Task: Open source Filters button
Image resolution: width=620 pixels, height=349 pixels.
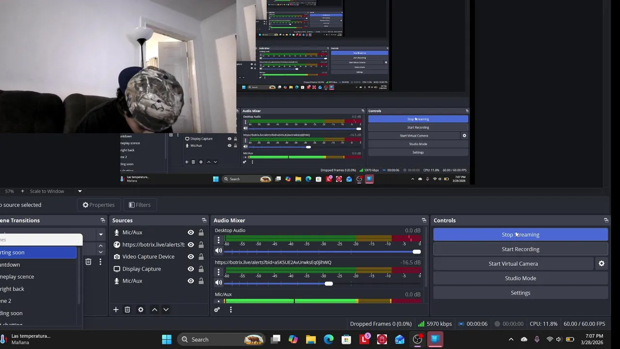Action: coord(139,205)
